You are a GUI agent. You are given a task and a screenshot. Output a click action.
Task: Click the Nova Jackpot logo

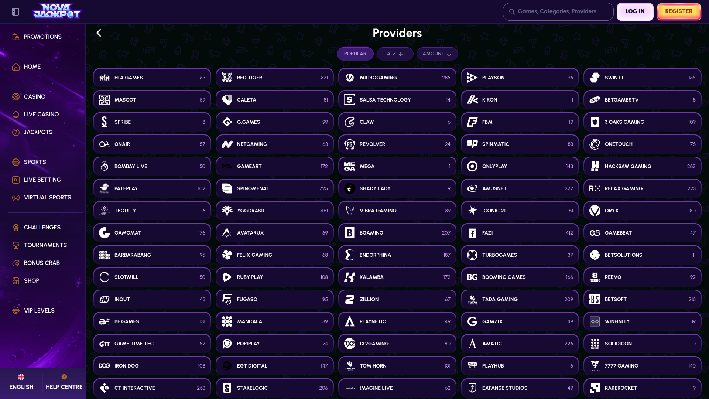[57, 11]
